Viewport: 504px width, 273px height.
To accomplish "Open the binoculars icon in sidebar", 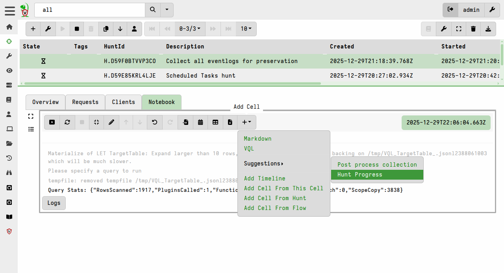I will point(9,172).
